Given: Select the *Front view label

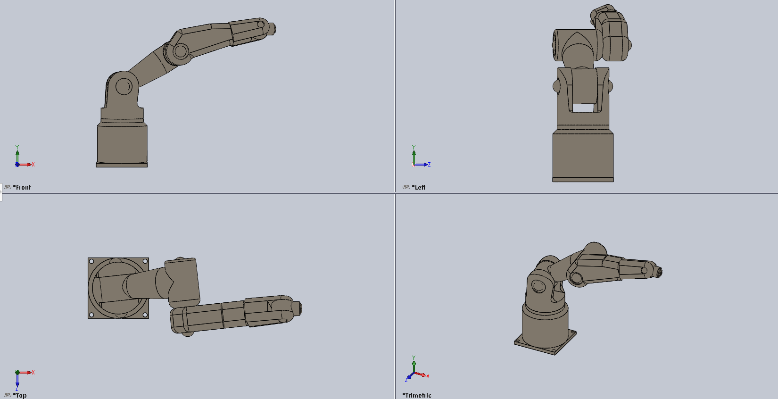Looking at the screenshot, I should [22, 187].
